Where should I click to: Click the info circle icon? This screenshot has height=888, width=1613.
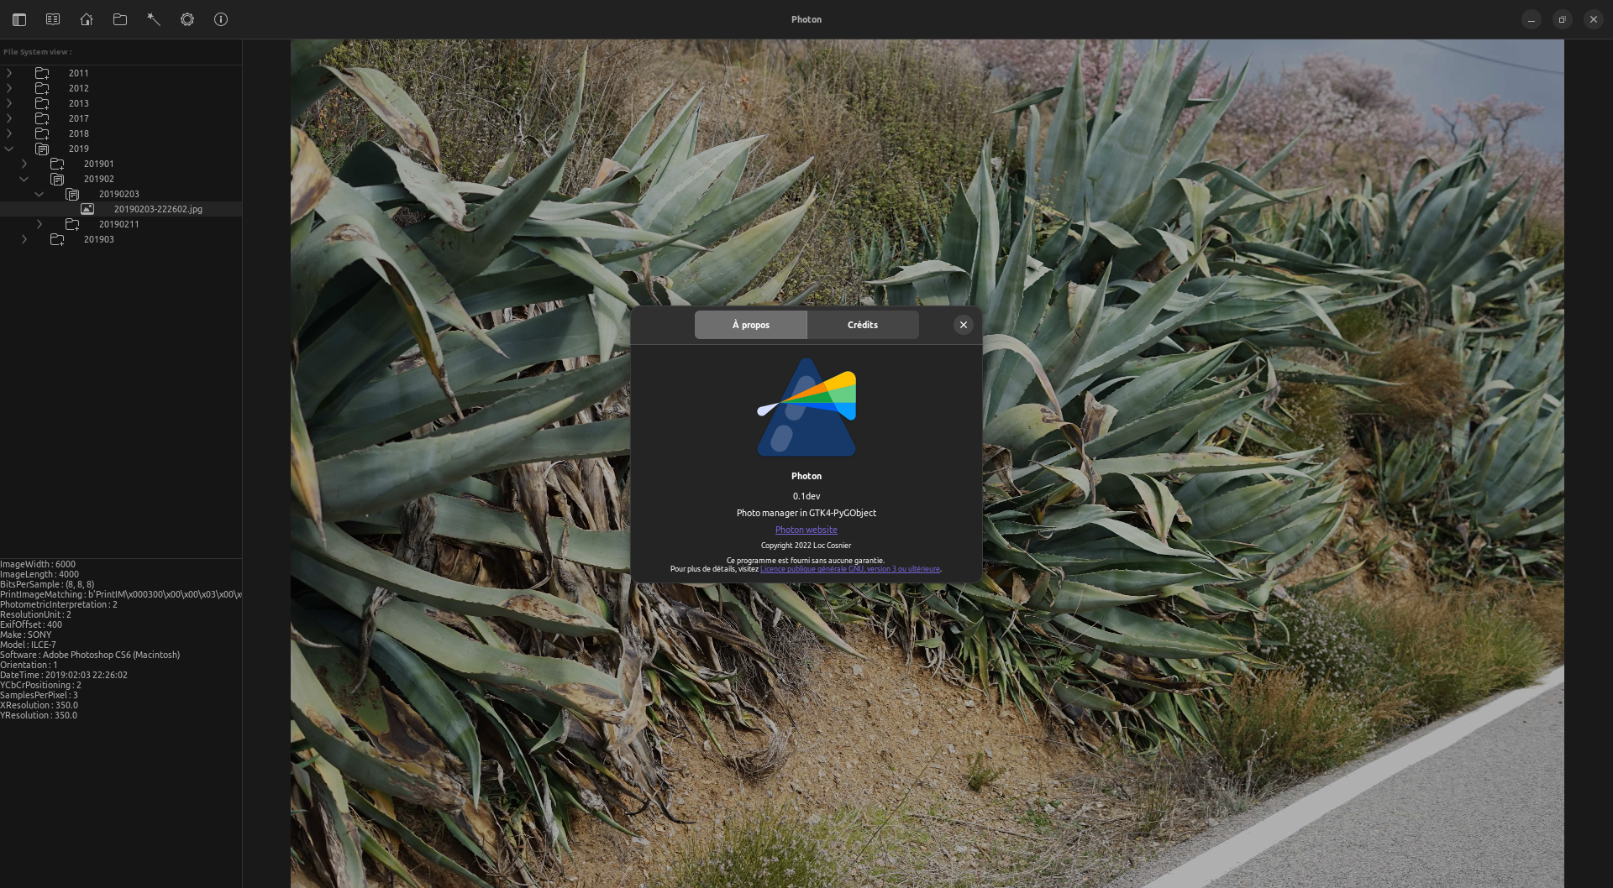pos(221,19)
